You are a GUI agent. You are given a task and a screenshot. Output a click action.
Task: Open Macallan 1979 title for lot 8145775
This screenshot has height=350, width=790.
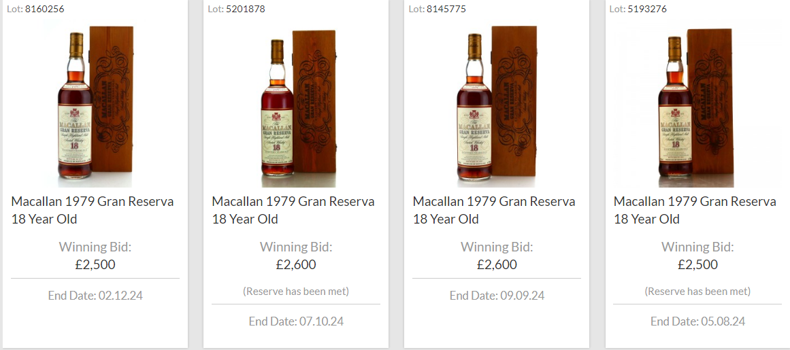494,210
